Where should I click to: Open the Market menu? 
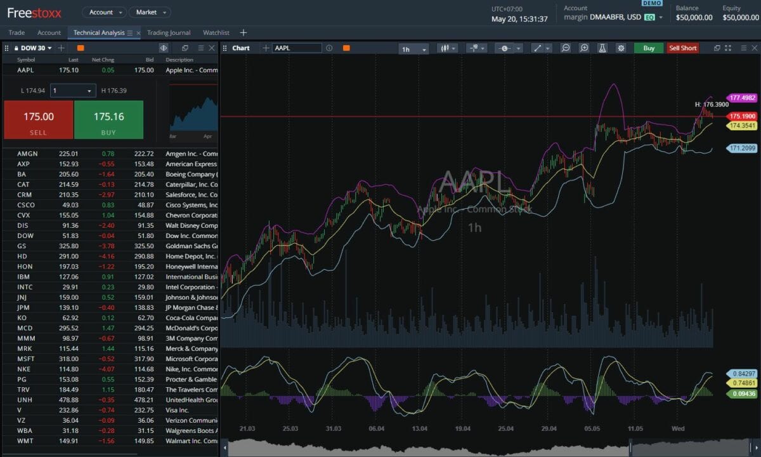pos(150,11)
